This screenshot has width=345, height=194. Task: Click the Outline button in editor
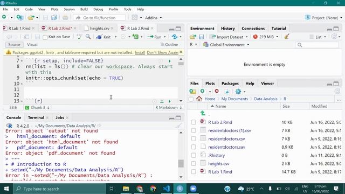click(x=169, y=45)
